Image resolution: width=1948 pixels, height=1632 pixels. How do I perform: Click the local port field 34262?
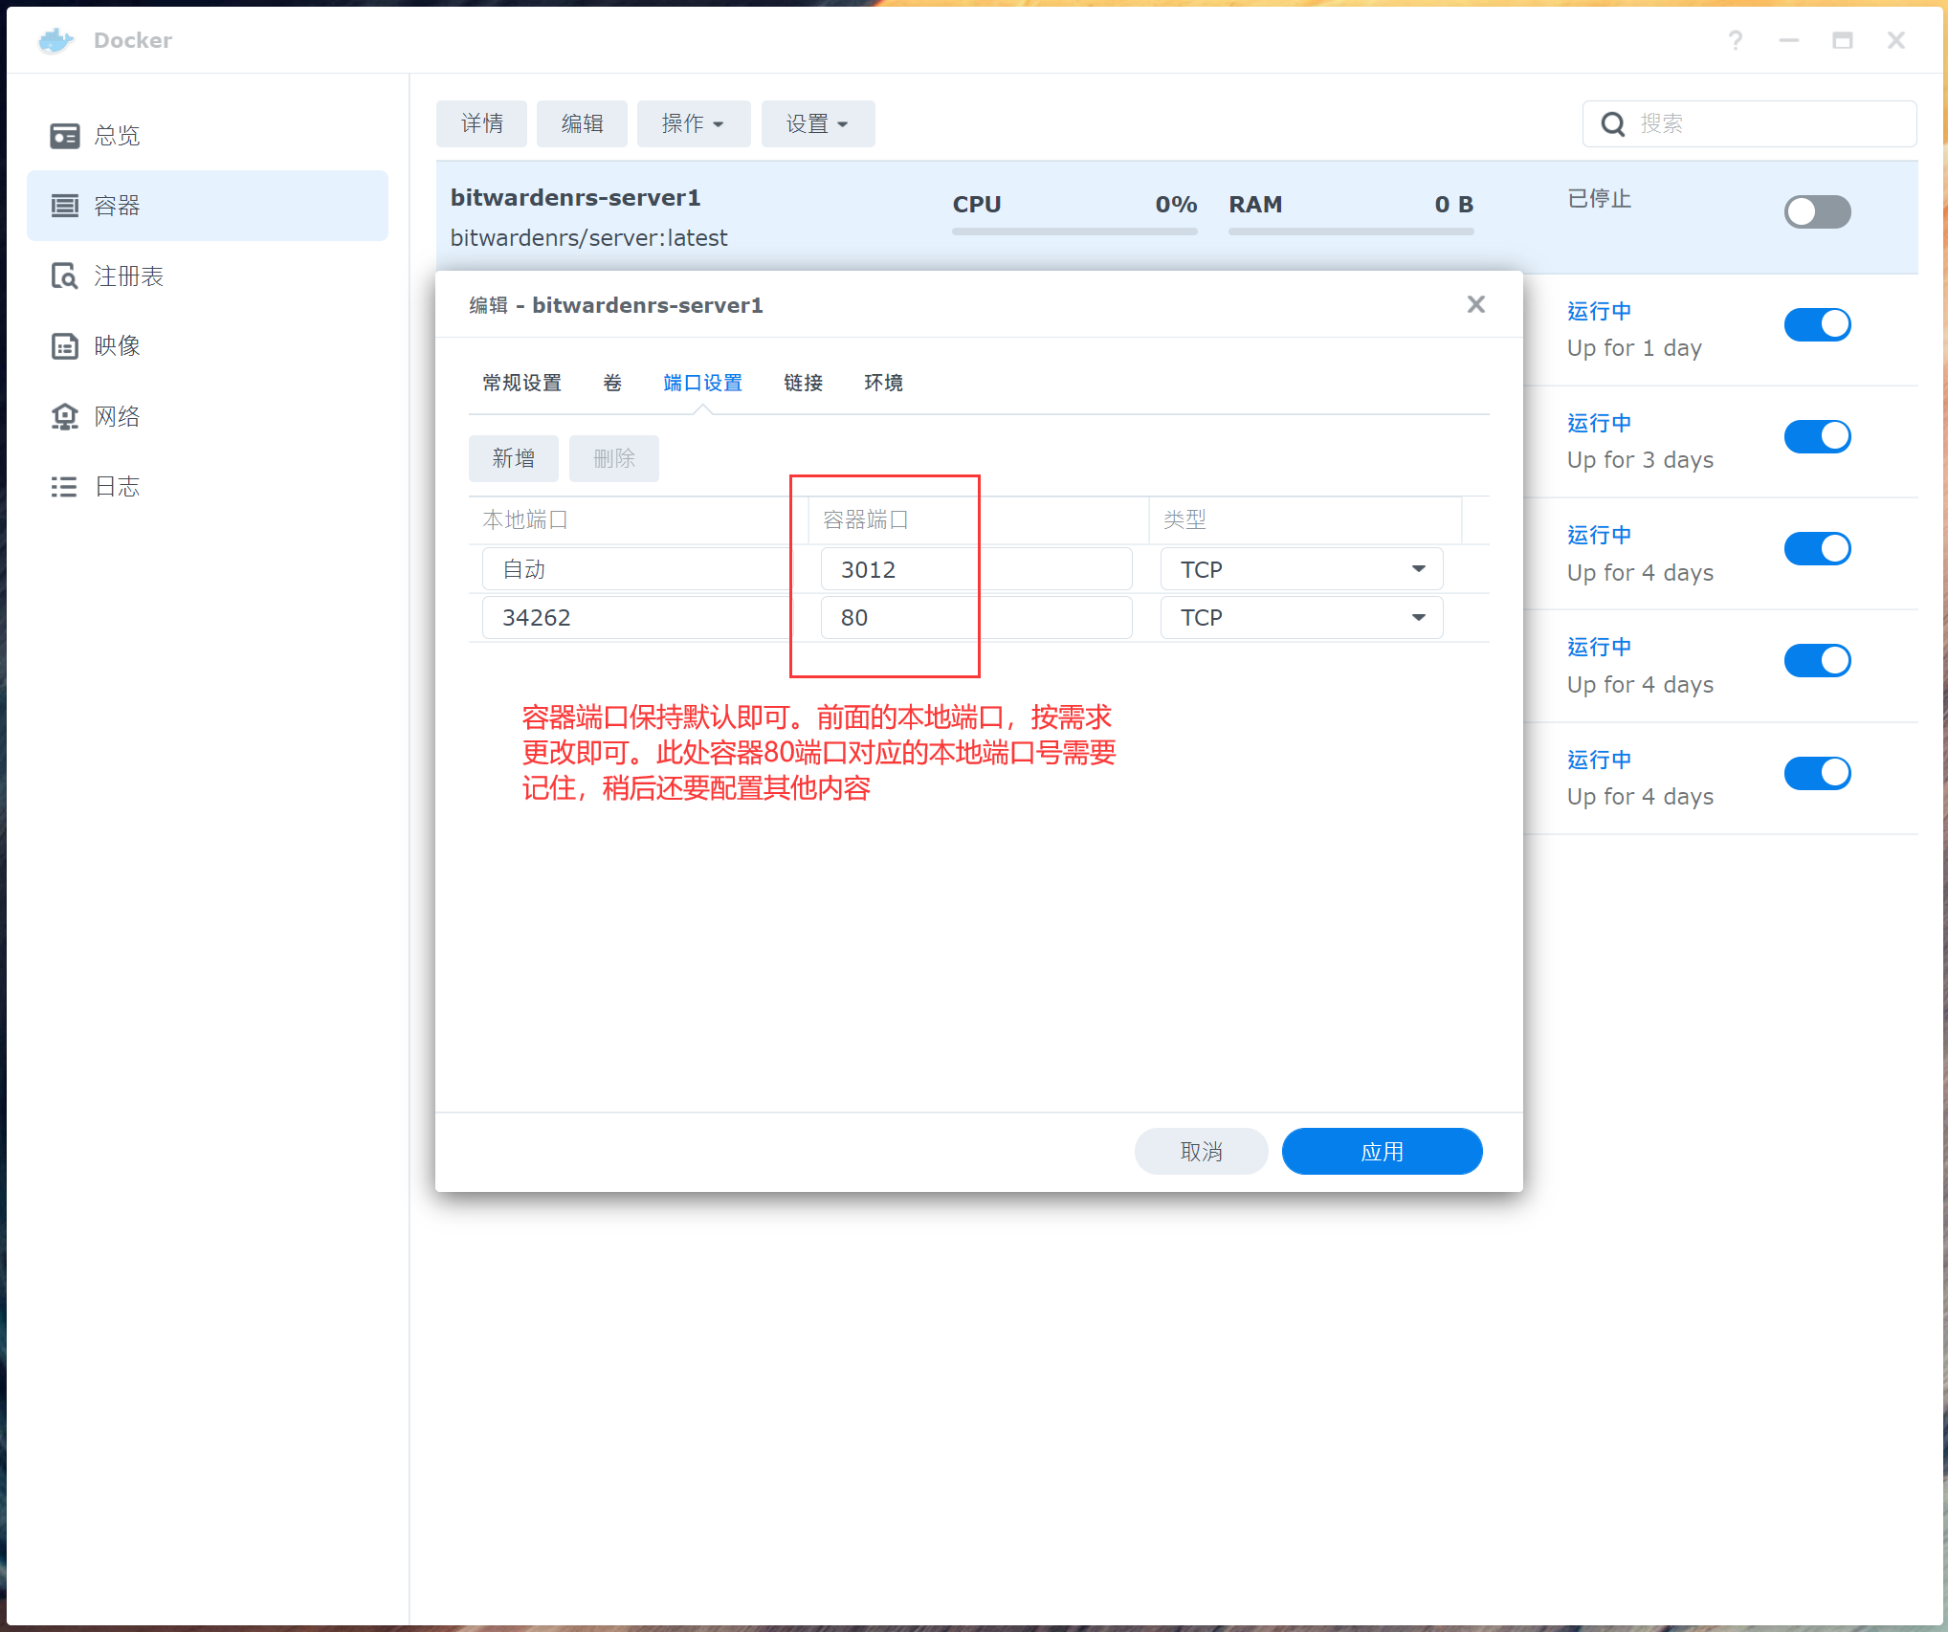click(636, 617)
